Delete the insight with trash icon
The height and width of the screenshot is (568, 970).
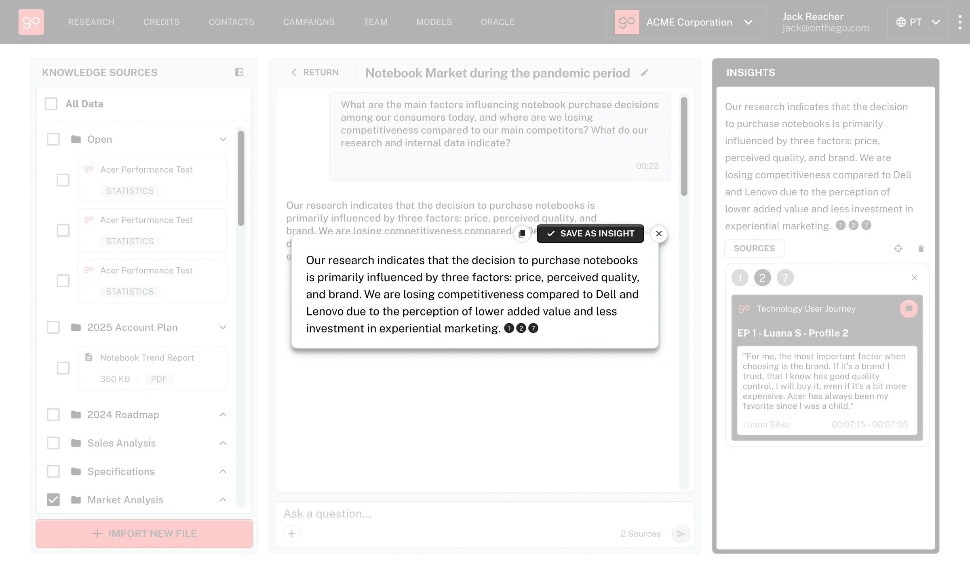(921, 248)
